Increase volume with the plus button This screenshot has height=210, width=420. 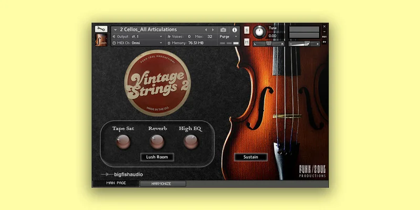pyautogui.click(x=318, y=44)
